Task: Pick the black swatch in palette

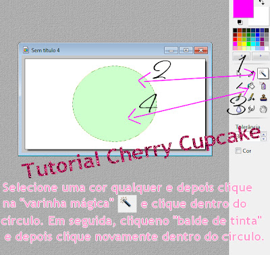Action: coord(235,30)
